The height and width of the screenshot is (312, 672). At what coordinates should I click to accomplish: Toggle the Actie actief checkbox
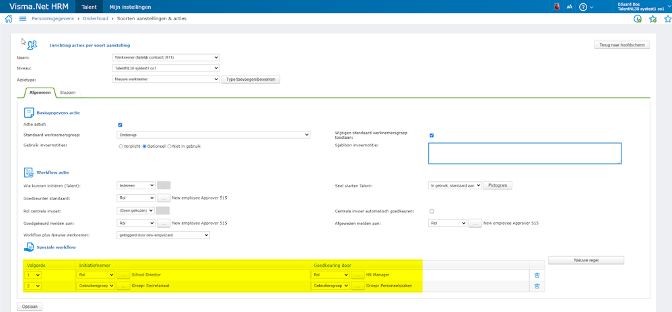[121, 125]
